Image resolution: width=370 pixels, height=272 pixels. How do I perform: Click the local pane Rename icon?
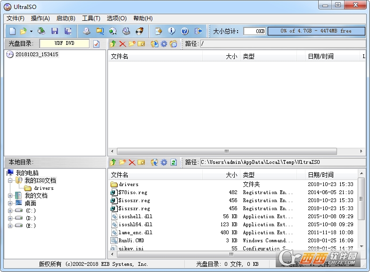click(x=141, y=162)
